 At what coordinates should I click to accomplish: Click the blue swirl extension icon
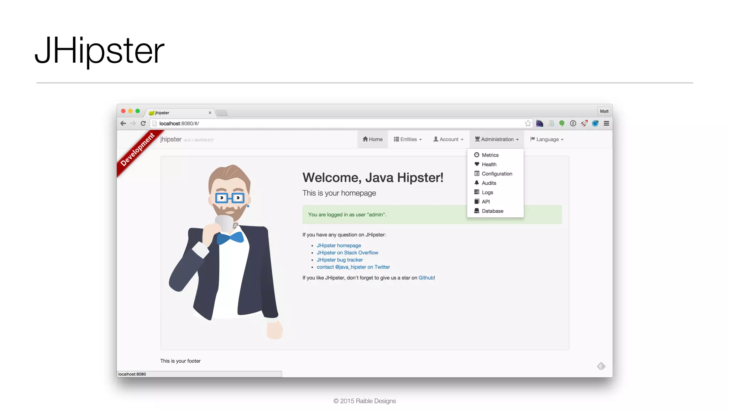(595, 123)
